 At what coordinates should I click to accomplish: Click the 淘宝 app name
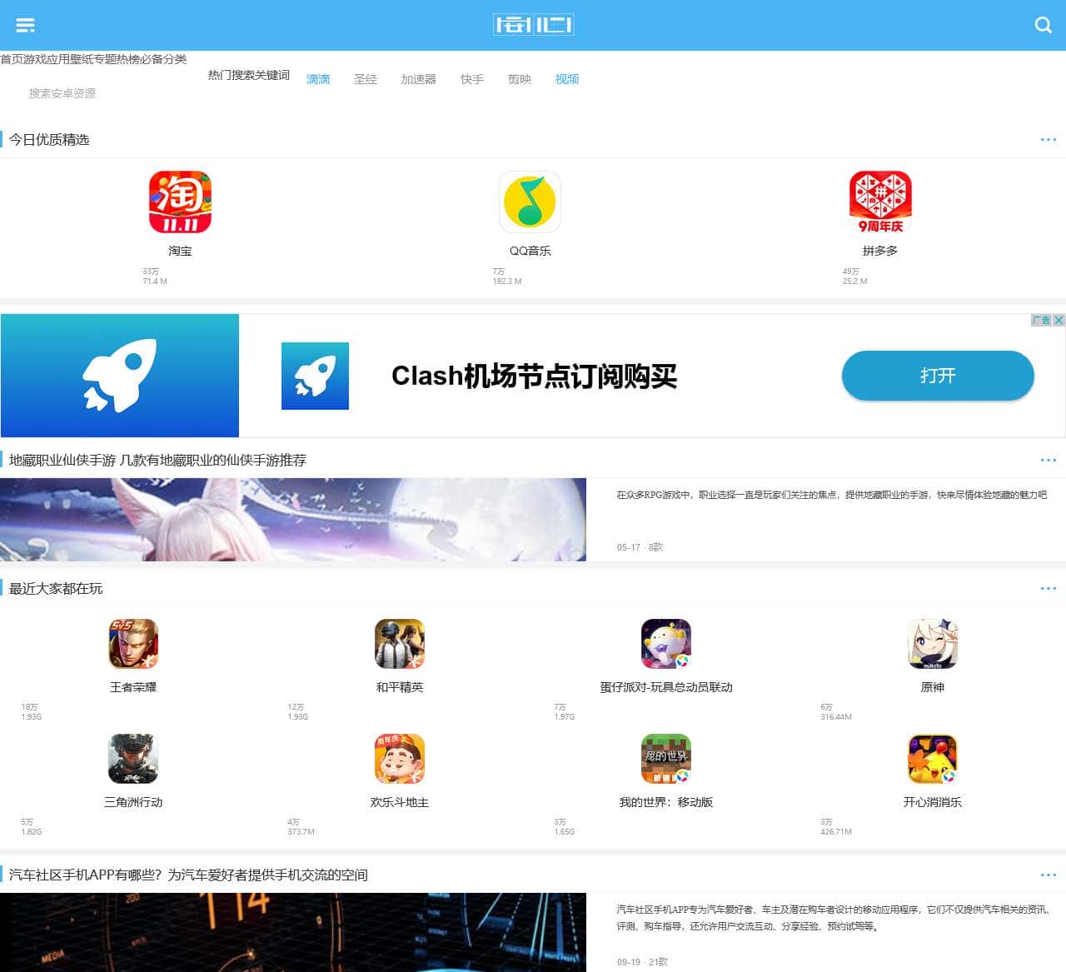click(x=180, y=251)
